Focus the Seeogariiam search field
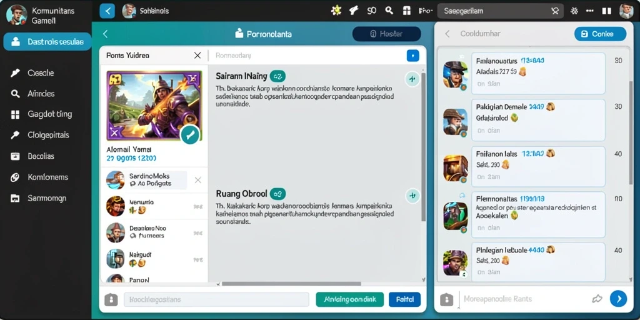Viewport: 640px width, 320px height. tap(500, 11)
